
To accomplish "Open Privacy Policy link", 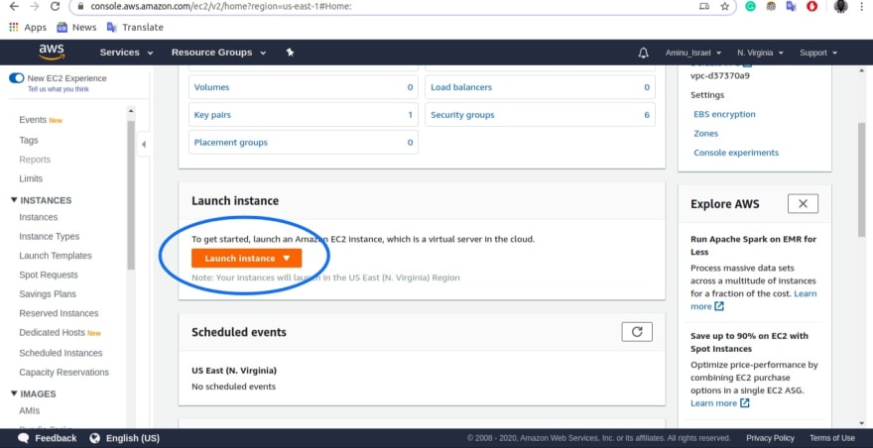I will 770,438.
